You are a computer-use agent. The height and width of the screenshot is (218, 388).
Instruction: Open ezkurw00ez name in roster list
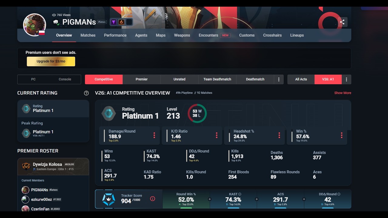point(42,200)
